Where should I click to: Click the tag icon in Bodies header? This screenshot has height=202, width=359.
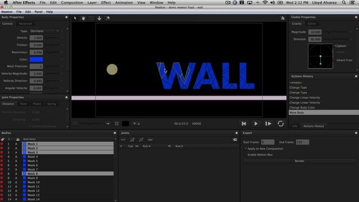tap(2, 139)
